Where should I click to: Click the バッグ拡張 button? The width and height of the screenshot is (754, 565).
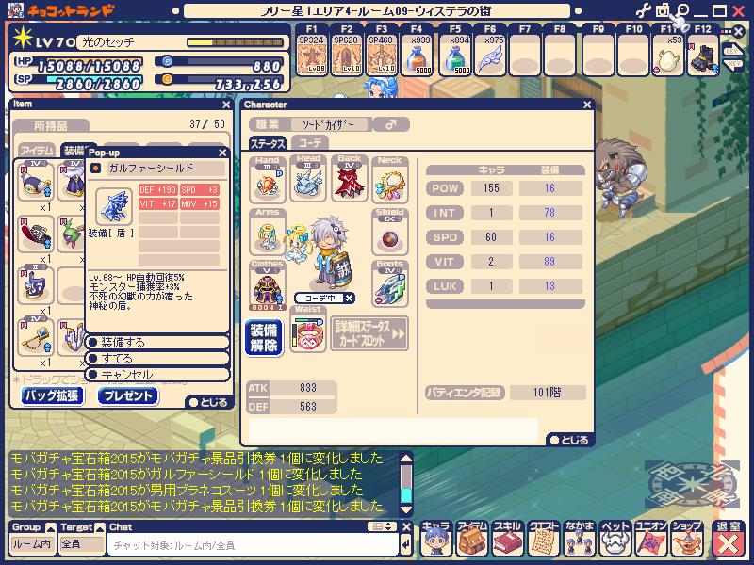click(x=52, y=395)
